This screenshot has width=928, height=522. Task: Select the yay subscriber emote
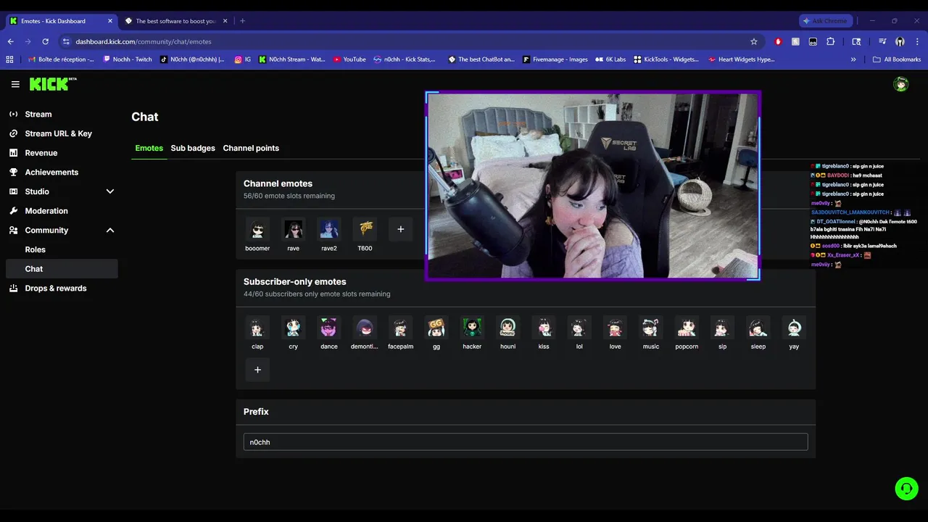[x=794, y=328]
